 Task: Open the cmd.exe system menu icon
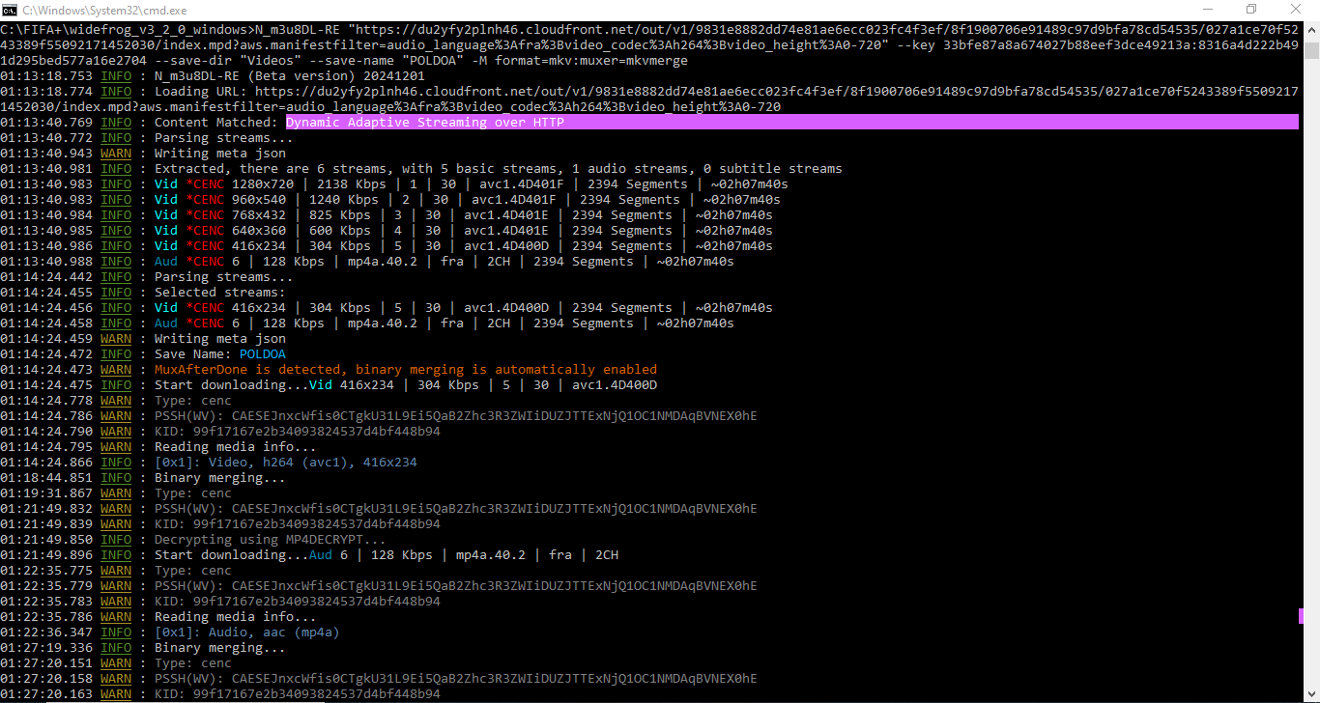[11, 9]
